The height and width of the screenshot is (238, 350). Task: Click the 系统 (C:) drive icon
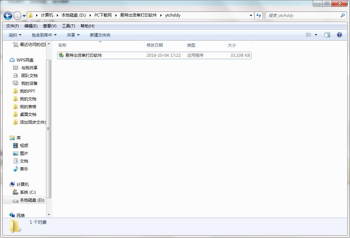pyautogui.click(x=16, y=192)
